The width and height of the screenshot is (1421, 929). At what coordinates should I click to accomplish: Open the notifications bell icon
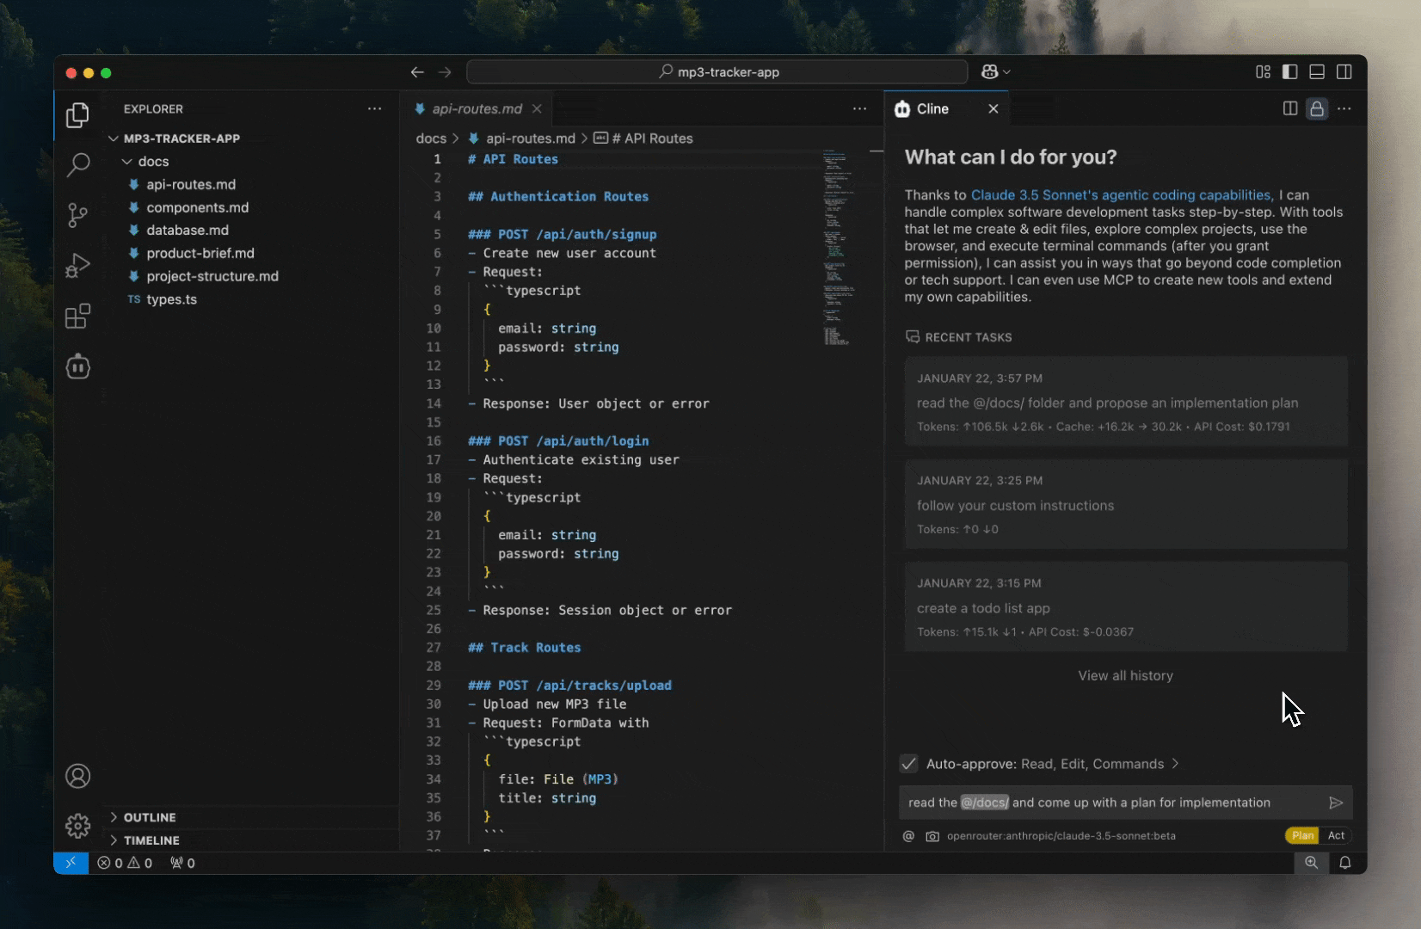tap(1345, 863)
